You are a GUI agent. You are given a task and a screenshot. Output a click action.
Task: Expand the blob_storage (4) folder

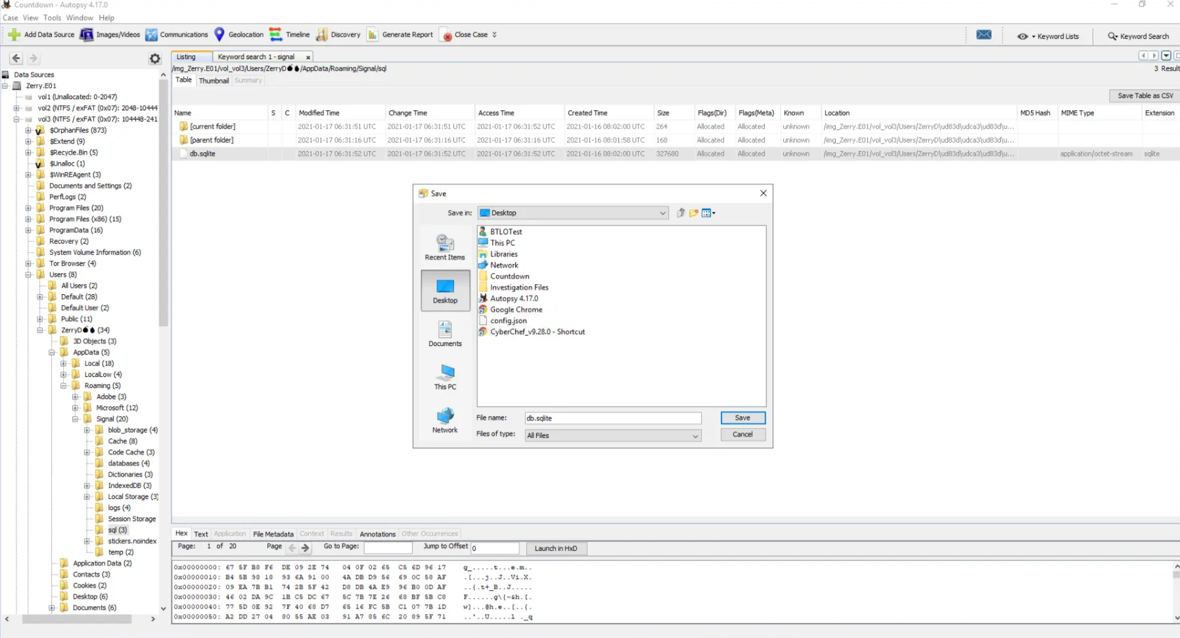(87, 431)
